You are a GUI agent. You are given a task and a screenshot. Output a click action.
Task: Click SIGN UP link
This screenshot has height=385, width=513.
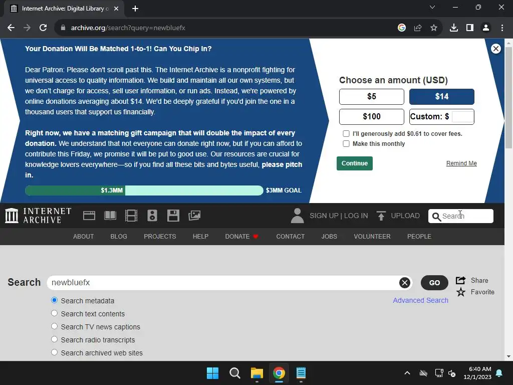point(324,216)
